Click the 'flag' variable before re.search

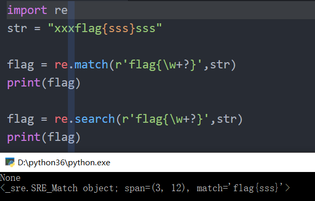coord(21,119)
